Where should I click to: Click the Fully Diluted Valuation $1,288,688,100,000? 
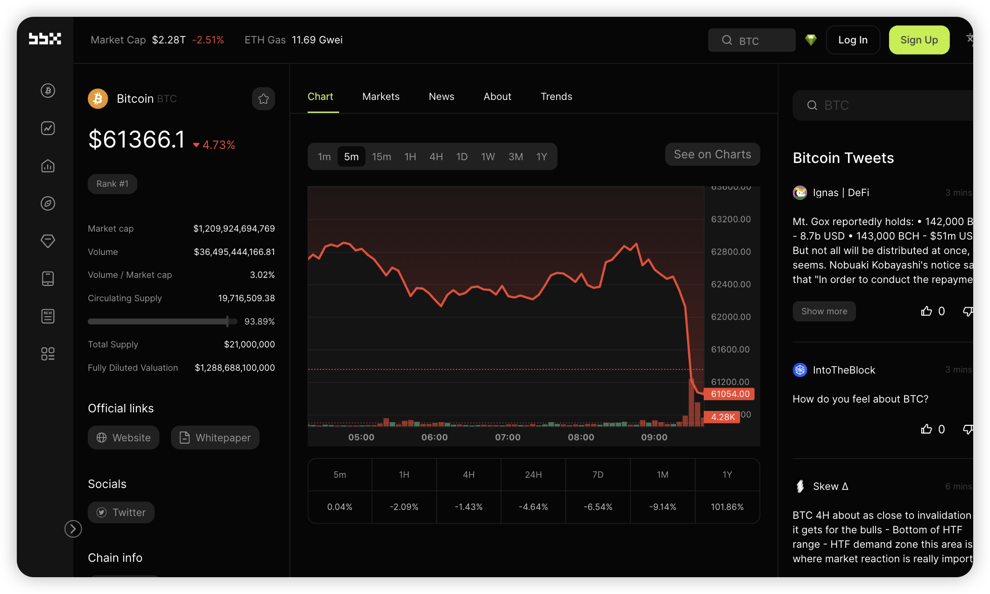click(235, 368)
